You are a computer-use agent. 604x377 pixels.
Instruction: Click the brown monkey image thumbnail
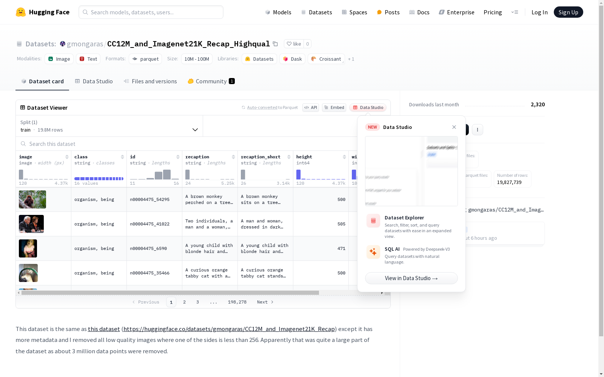(32, 199)
